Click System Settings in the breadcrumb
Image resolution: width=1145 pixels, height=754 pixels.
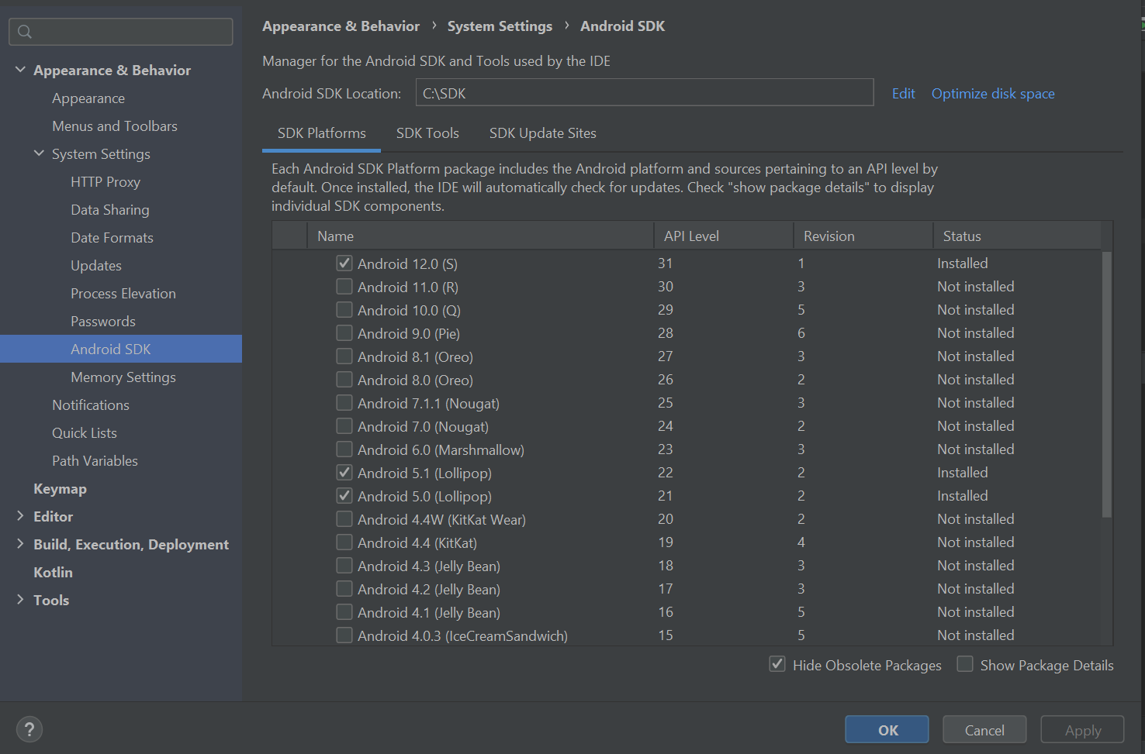pyautogui.click(x=500, y=26)
